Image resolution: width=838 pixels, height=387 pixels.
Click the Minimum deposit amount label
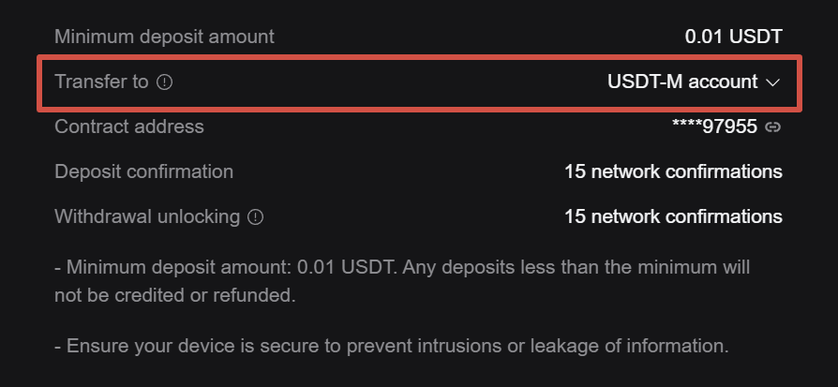[164, 37]
